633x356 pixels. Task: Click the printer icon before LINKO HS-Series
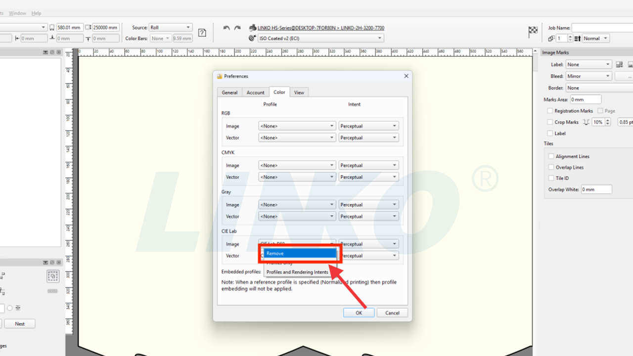pos(253,28)
